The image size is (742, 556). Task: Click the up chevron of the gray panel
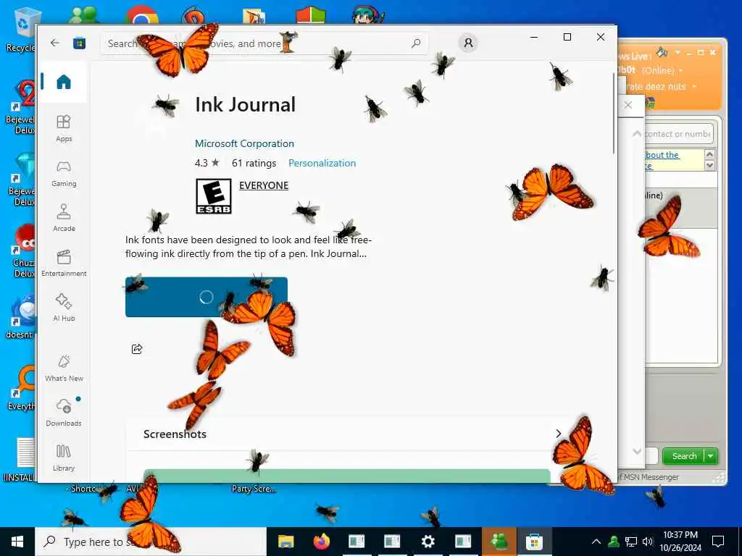click(637, 134)
